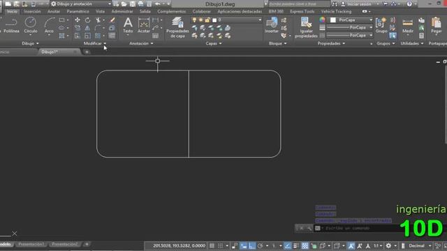Image resolution: width=447 pixels, height=251 pixels.
Task: Click the Undo arrow in quick access toolbar
Action: [157, 4]
